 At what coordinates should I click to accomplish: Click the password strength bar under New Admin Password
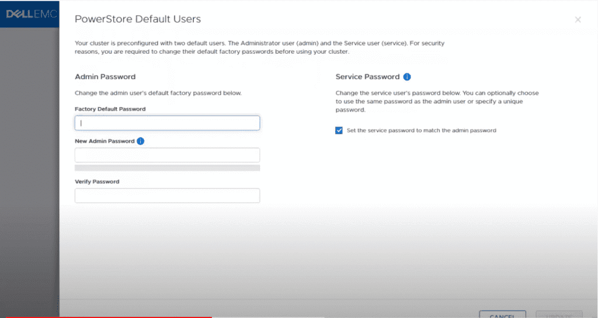167,168
